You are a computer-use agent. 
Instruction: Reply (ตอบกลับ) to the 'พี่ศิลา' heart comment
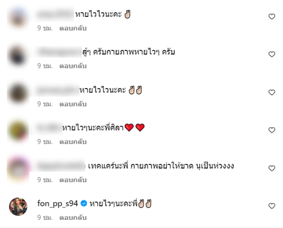(x=73, y=142)
